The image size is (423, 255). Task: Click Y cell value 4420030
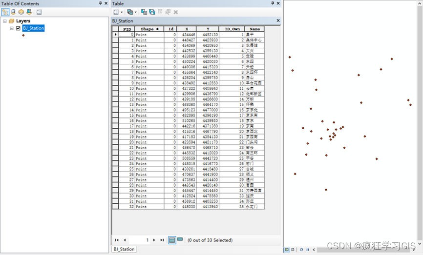click(208, 61)
